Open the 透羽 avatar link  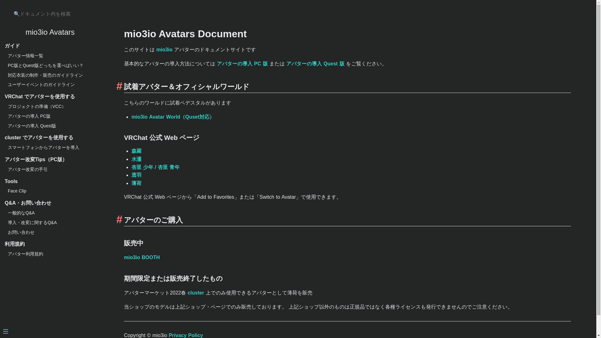(x=136, y=175)
